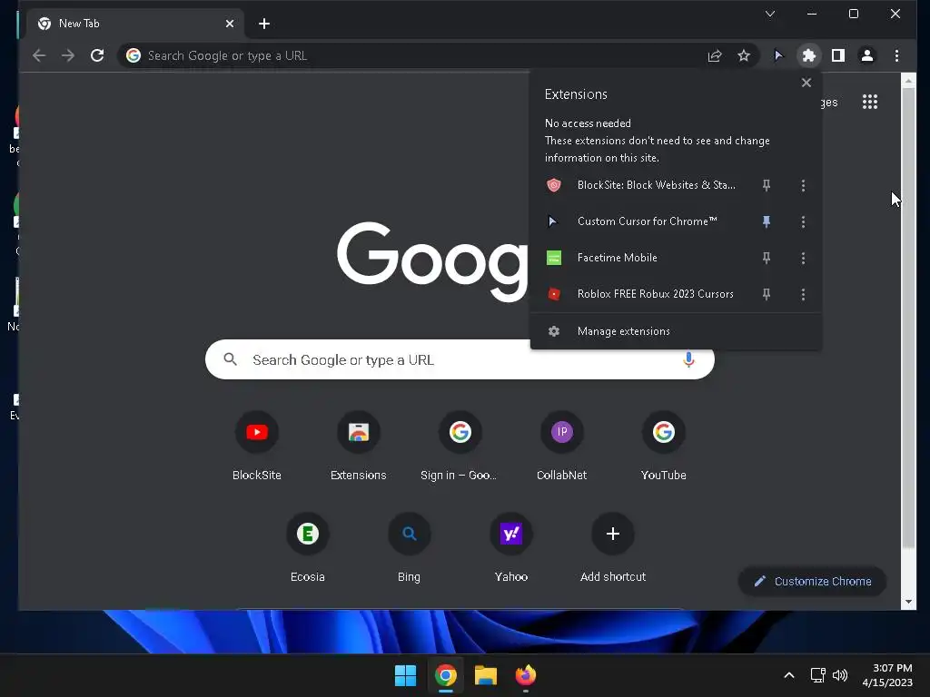Image resolution: width=930 pixels, height=697 pixels.
Task: Open the Yahoo shortcut
Action: [x=511, y=547]
